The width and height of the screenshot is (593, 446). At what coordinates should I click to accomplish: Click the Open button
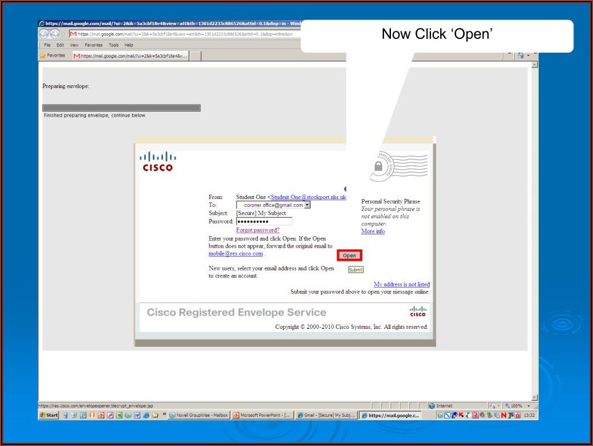349,256
